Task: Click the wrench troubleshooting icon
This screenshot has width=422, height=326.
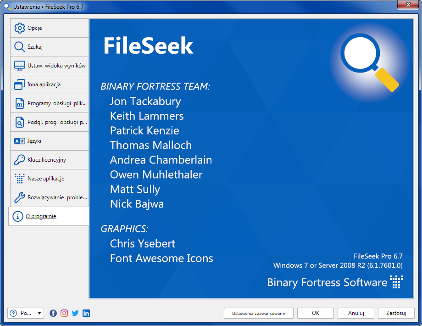Action: pyautogui.click(x=20, y=197)
